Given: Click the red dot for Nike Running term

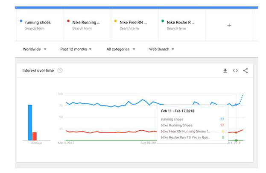Looking at the screenshot, I should [68, 21].
